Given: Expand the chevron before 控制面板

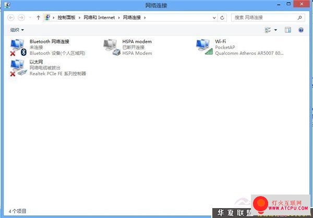Looking at the screenshot, I should [x=54, y=18].
